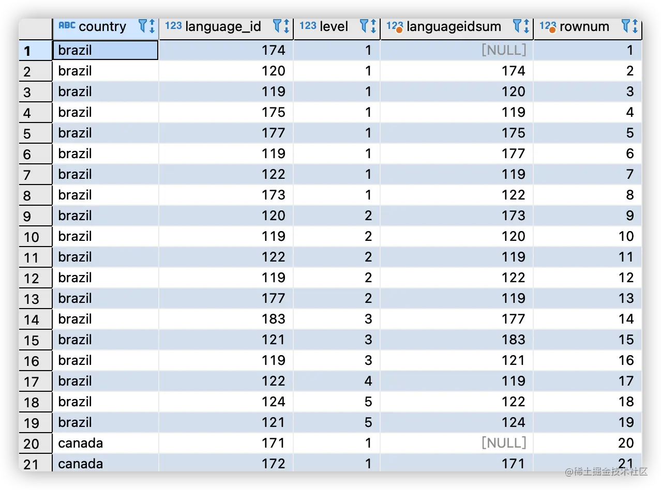
Task: Click language_id 183 in row 14
Action: tap(226, 319)
